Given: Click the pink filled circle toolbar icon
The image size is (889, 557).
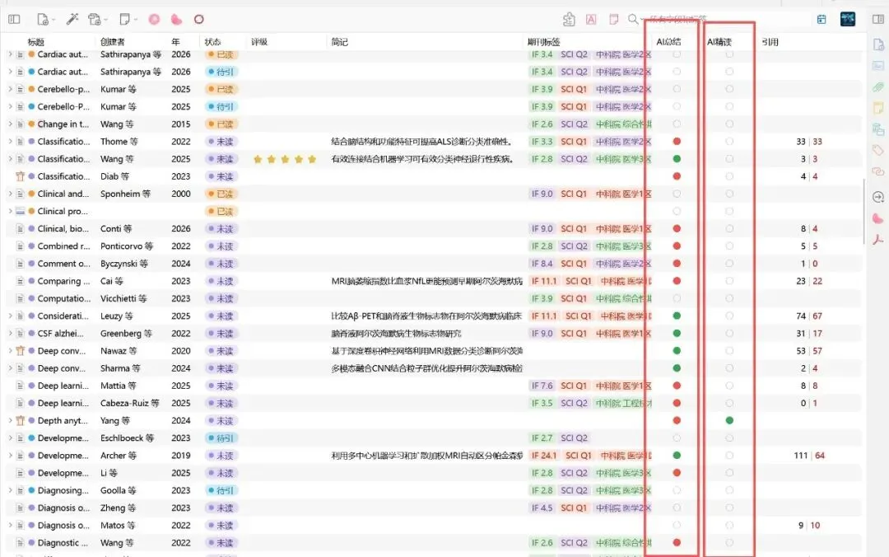Looking at the screenshot, I should [x=154, y=19].
